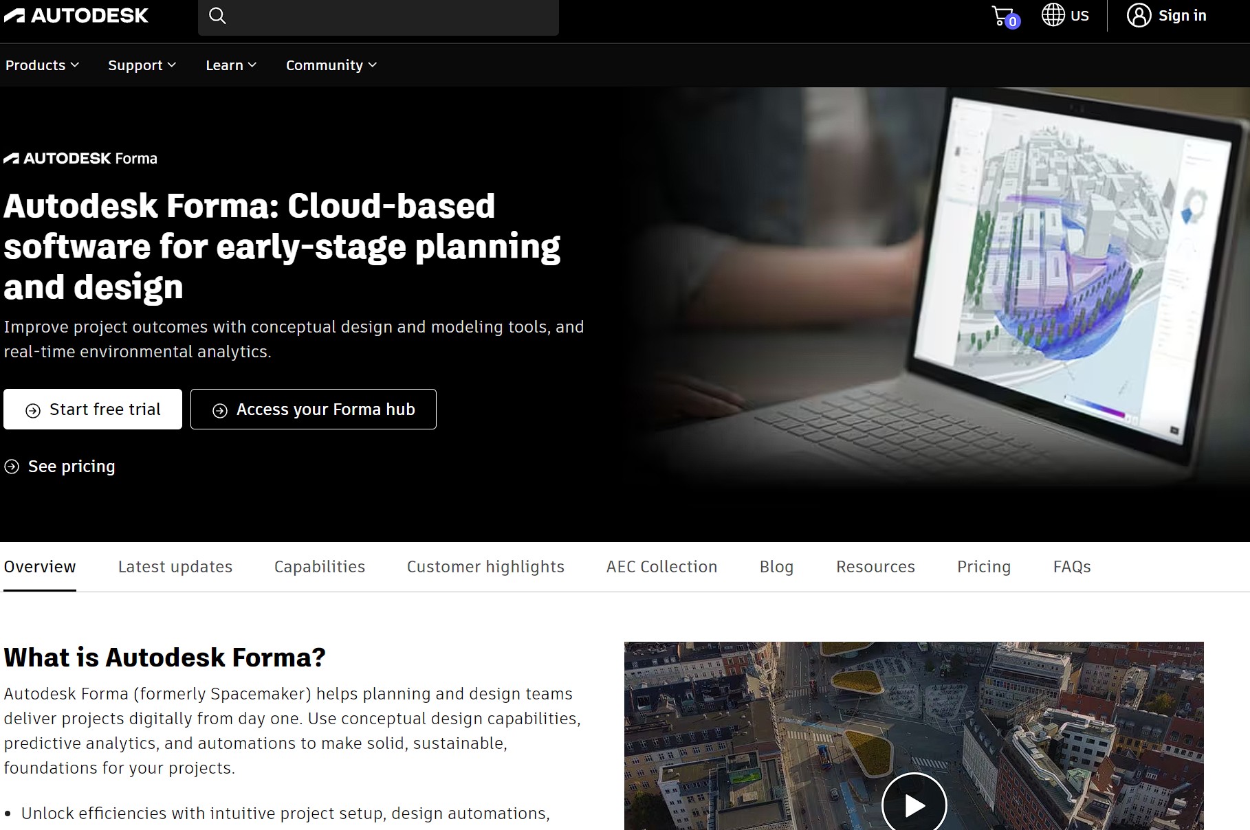Expand the Products dropdown

pyautogui.click(x=42, y=65)
